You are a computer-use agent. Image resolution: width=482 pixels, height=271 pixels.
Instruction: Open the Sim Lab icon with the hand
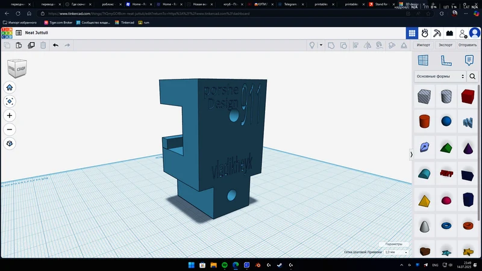[425, 33]
